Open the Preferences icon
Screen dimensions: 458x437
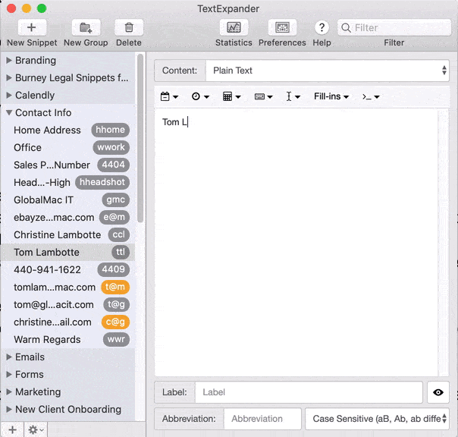282,27
